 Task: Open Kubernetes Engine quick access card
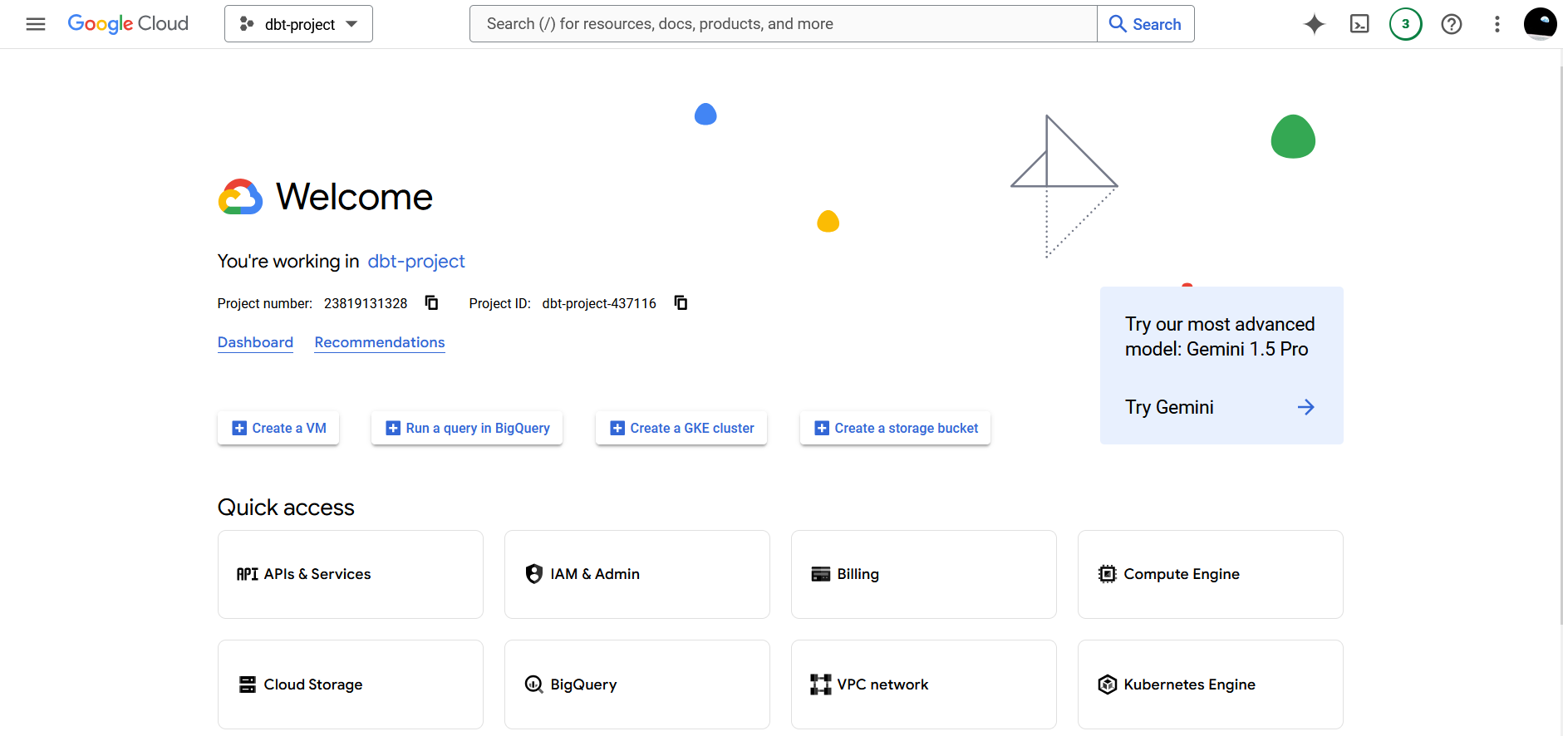click(x=1211, y=684)
